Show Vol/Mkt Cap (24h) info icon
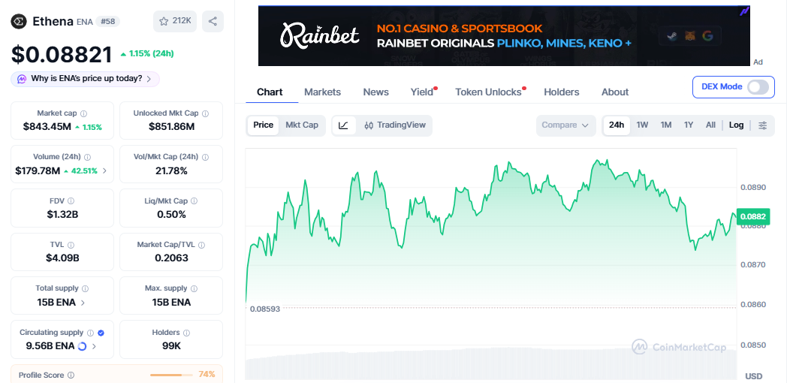This screenshot has height=383, width=787. point(205,157)
